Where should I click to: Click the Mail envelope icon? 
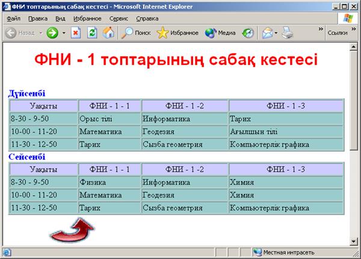tap(267, 33)
